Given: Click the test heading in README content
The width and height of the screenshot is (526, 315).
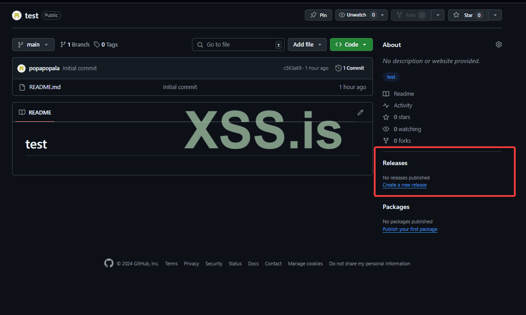Looking at the screenshot, I should (36, 144).
